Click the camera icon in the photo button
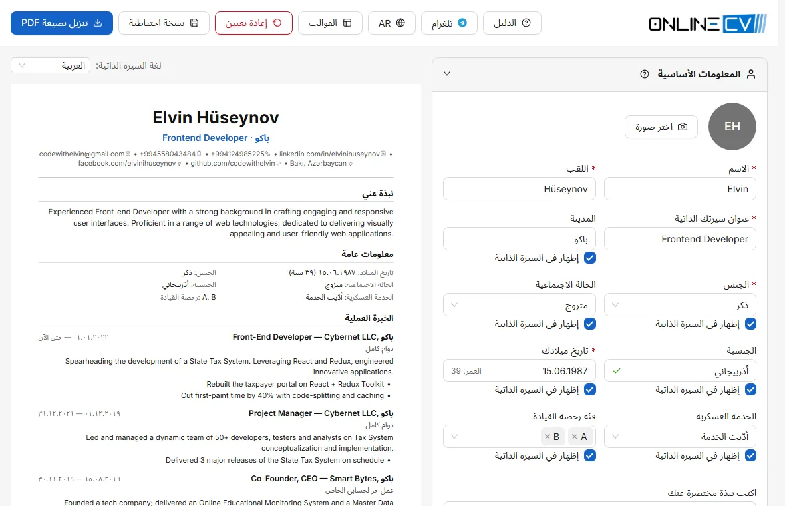785x506 pixels. (683, 126)
